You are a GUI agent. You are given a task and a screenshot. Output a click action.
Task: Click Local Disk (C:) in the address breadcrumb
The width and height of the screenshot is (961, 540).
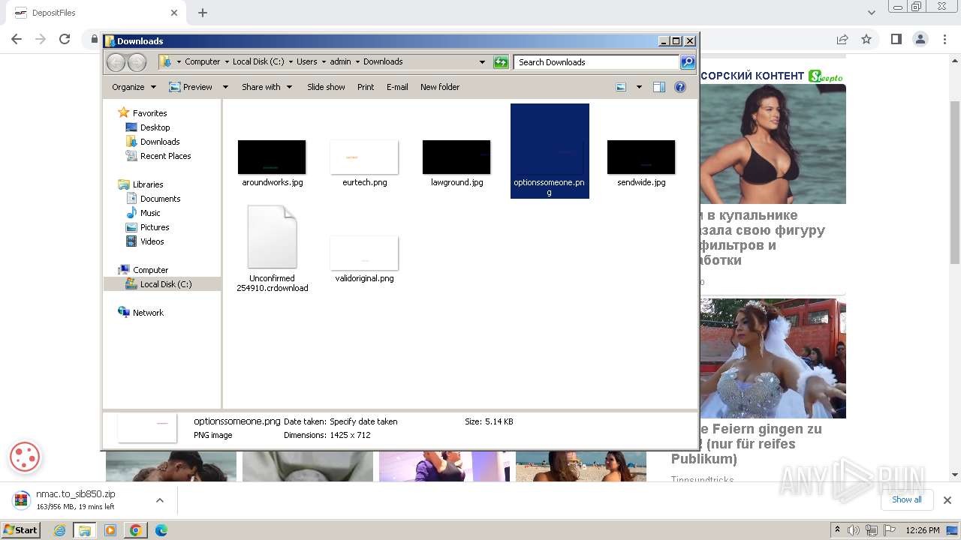click(x=258, y=62)
